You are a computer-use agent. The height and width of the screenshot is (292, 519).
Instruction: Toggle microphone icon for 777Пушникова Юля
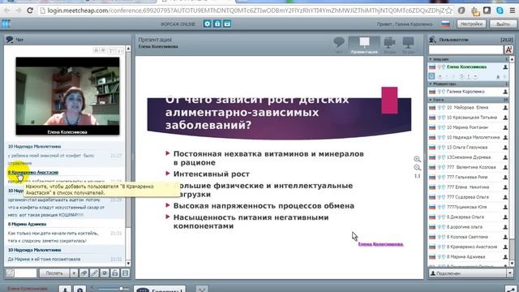coord(440,207)
